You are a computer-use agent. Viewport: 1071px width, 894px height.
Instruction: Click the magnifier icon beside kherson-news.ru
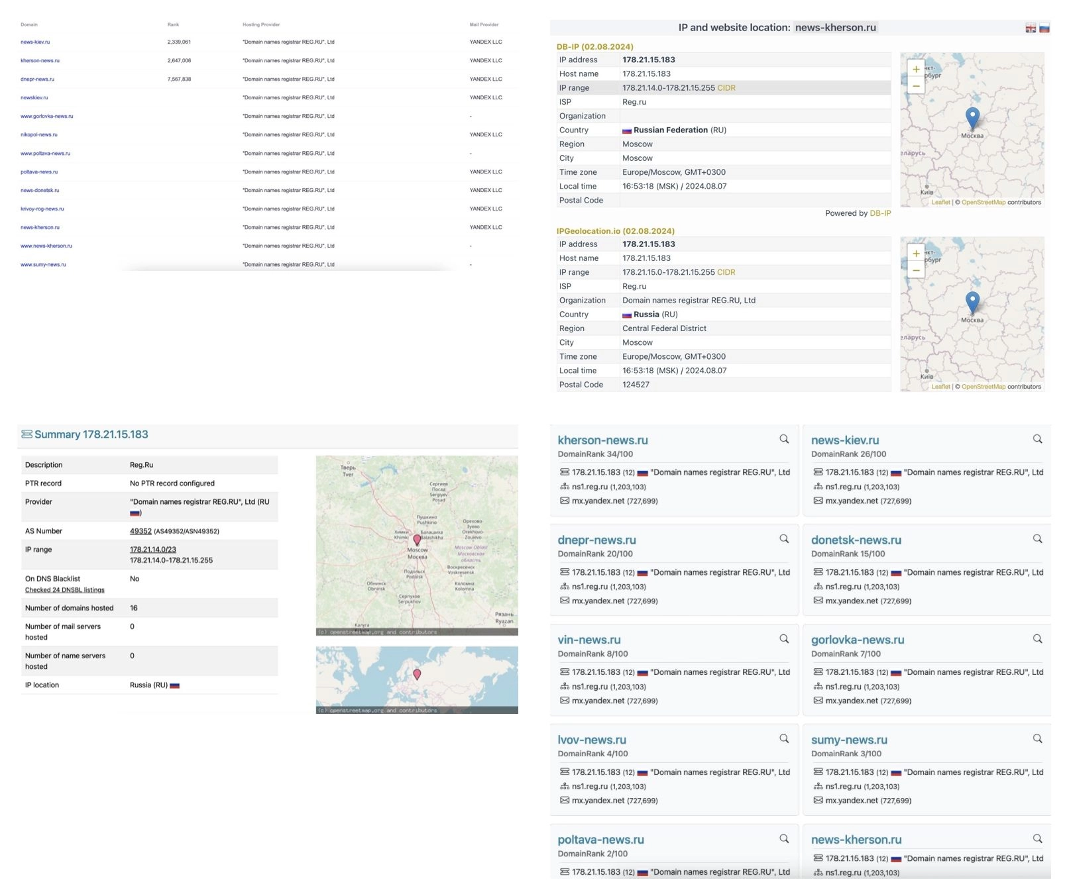tap(784, 439)
